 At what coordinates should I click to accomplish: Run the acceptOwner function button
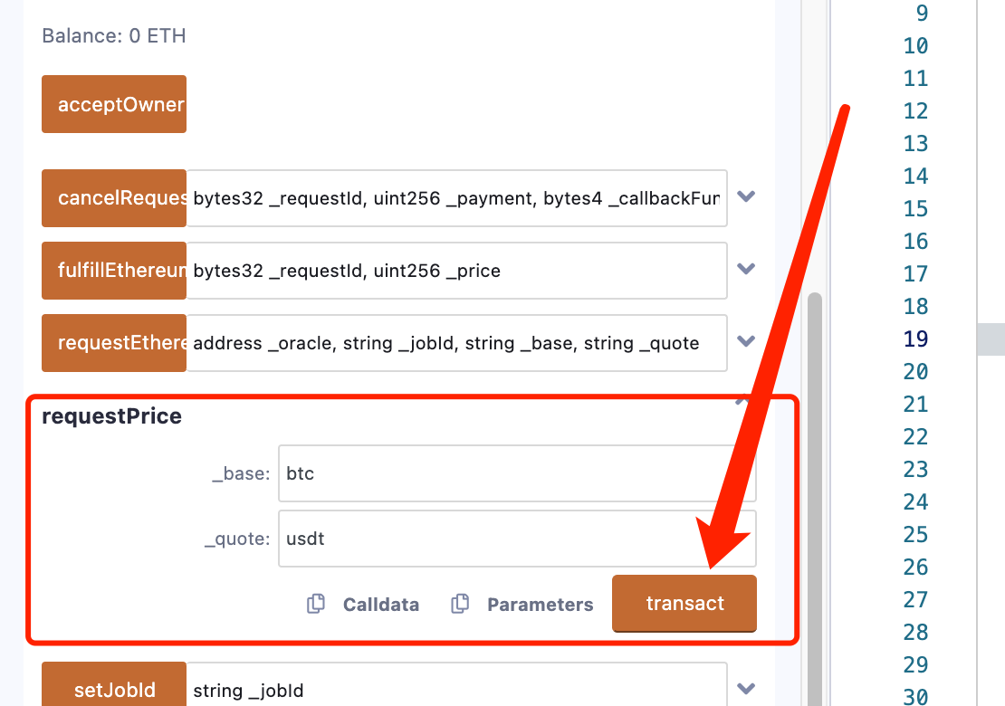114,104
